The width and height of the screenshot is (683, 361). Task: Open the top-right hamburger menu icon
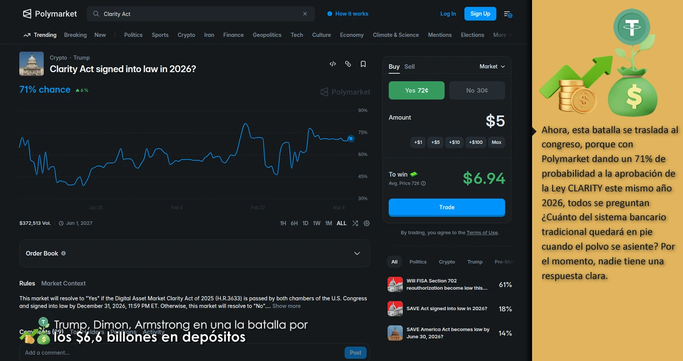pyautogui.click(x=507, y=14)
